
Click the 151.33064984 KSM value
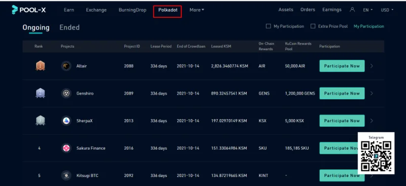tap(229, 148)
